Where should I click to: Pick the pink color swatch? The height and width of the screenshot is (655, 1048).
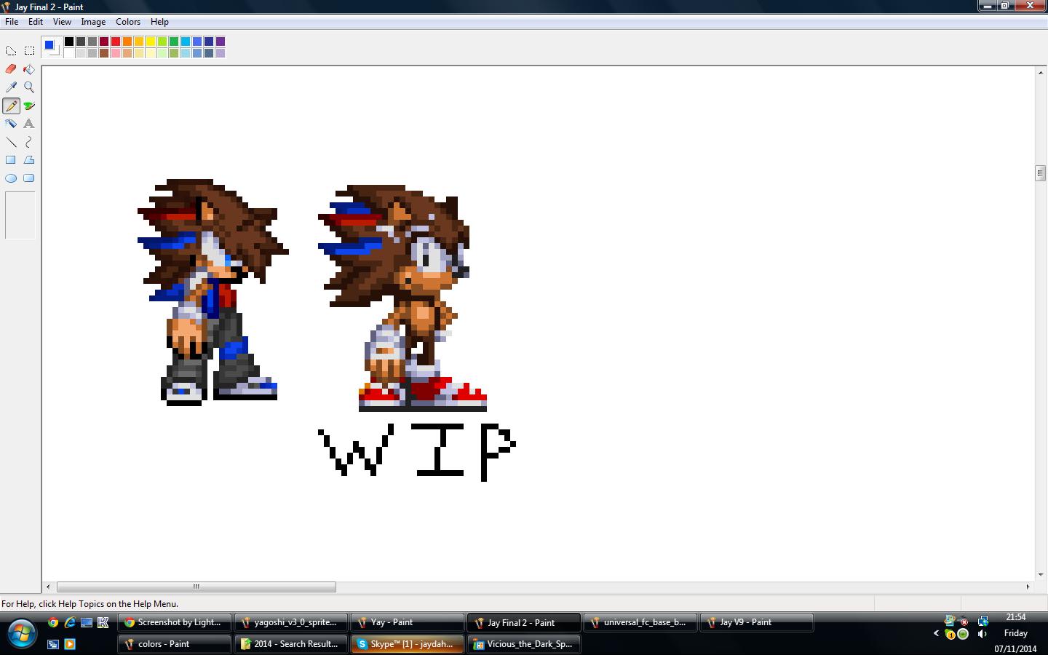pos(116,53)
